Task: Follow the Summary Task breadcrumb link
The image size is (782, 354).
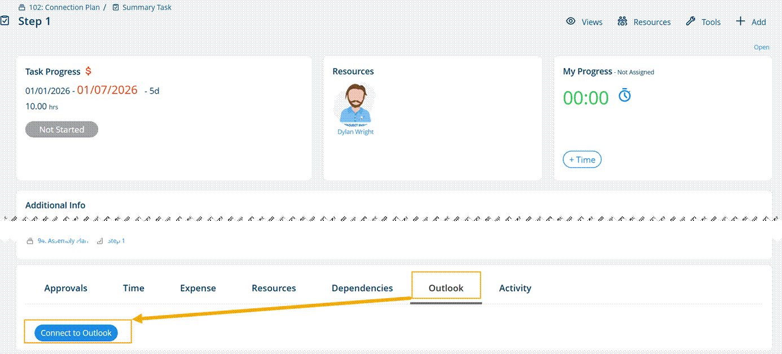Action: click(x=147, y=8)
